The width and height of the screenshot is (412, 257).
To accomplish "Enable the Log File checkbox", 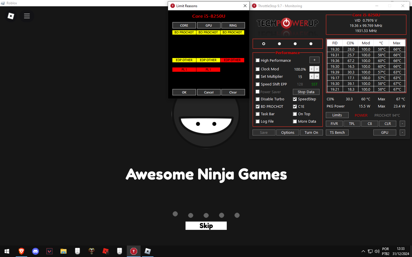I will [x=258, y=121].
